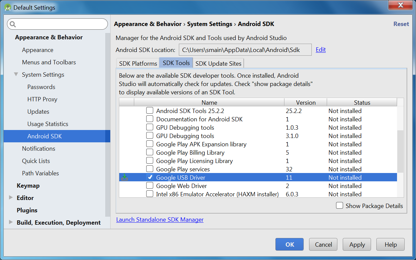Image resolution: width=416 pixels, height=260 pixels.
Task: Click Edit to change the Android SDK location
Action: pyautogui.click(x=320, y=49)
